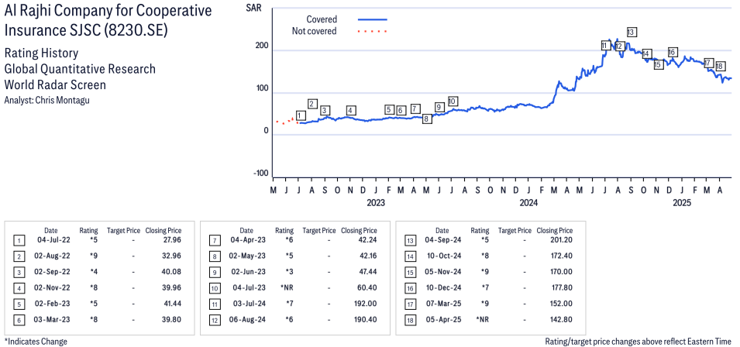Click table index box 11 for 03-Jul-24
The height and width of the screenshot is (347, 740).
click(x=214, y=304)
